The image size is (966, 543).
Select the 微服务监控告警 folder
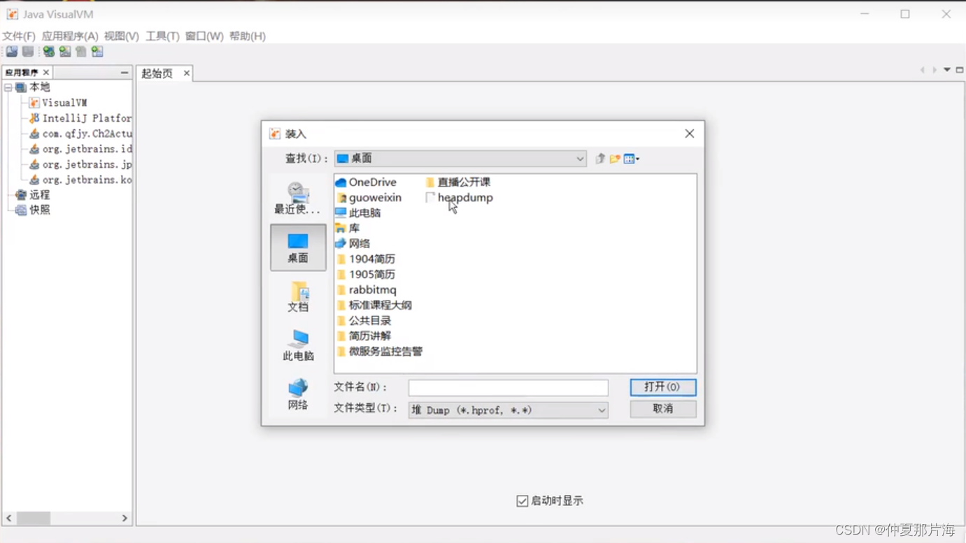click(379, 352)
